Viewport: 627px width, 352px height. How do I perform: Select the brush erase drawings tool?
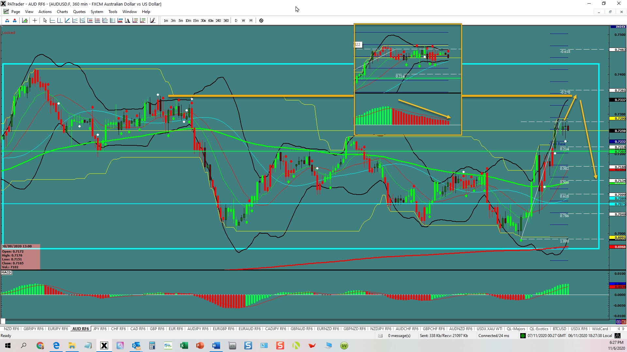(x=153, y=21)
